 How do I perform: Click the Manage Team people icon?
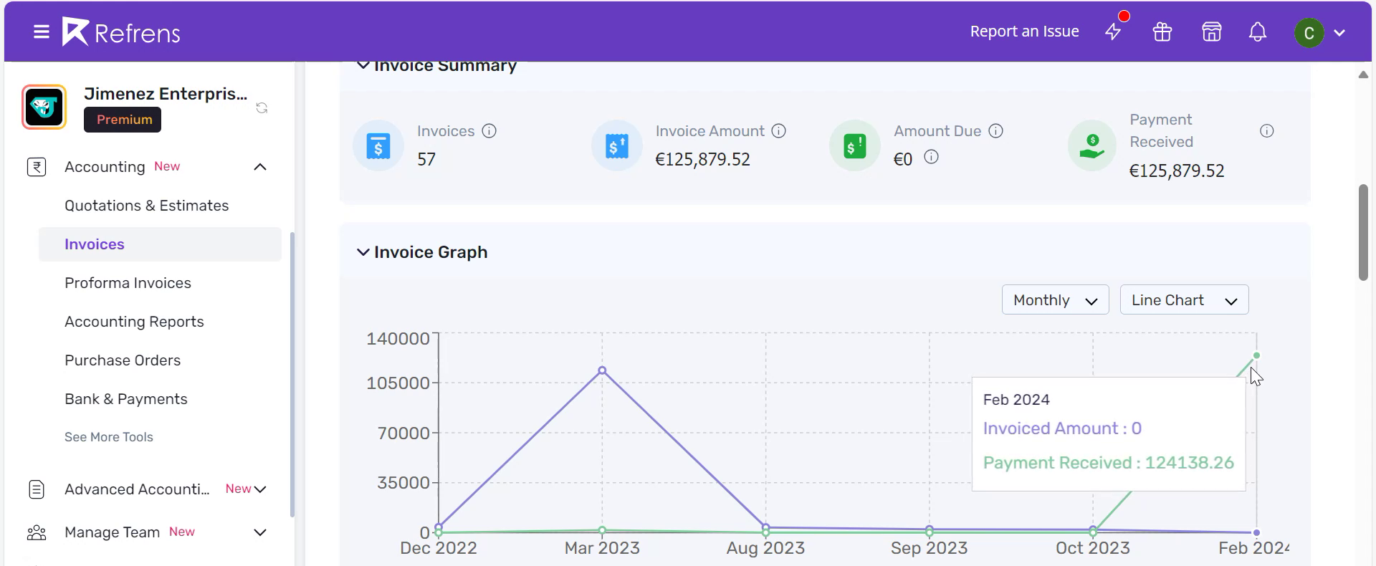tap(37, 532)
